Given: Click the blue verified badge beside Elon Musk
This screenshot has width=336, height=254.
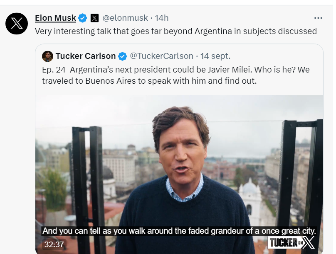Looking at the screenshot, I should pyautogui.click(x=83, y=18).
